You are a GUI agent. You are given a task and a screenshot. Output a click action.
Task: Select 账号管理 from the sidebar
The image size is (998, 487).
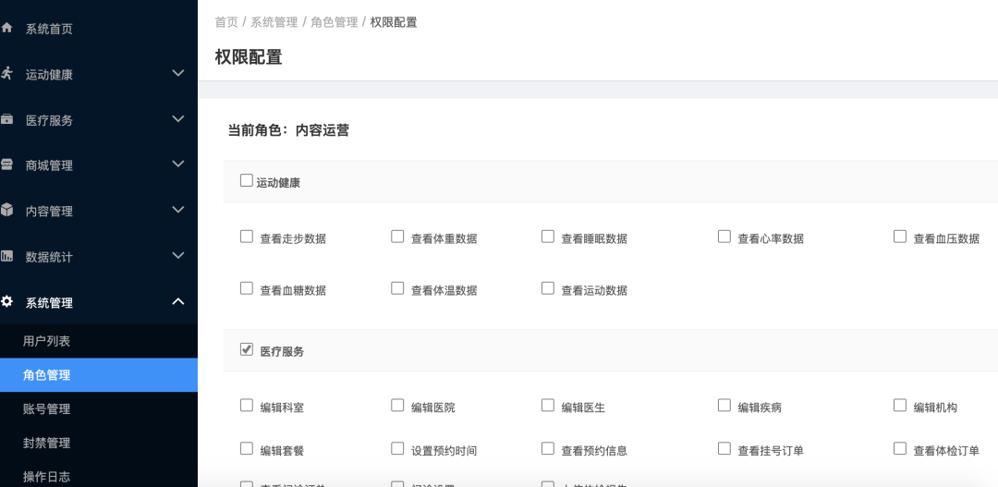point(46,408)
